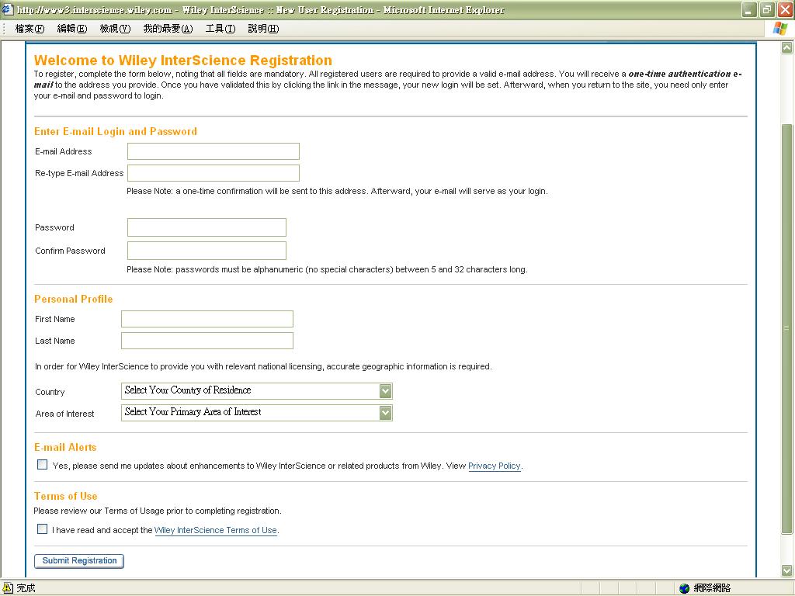This screenshot has width=795, height=596.
Task: Click the Internet zone globe icon
Action: [685, 588]
